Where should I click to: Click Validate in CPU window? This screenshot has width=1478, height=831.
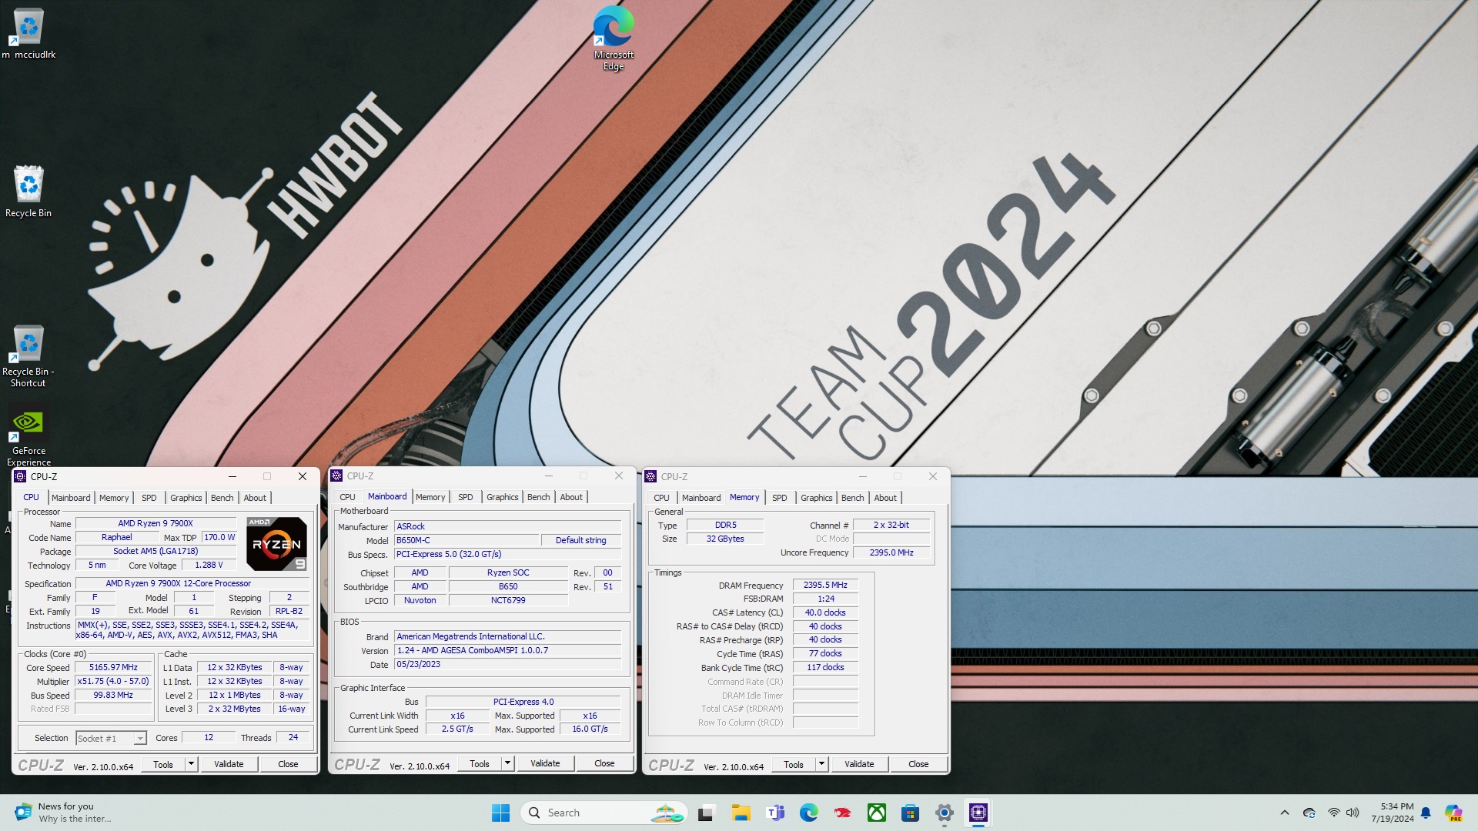click(229, 764)
